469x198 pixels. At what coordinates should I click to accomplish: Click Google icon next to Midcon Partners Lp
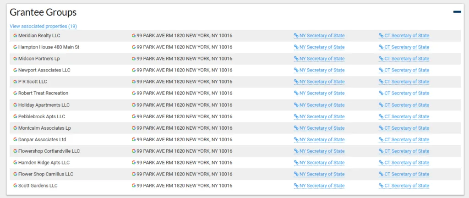(x=15, y=59)
